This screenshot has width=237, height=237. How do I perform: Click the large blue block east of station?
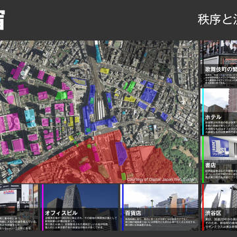click(x=149, y=95)
